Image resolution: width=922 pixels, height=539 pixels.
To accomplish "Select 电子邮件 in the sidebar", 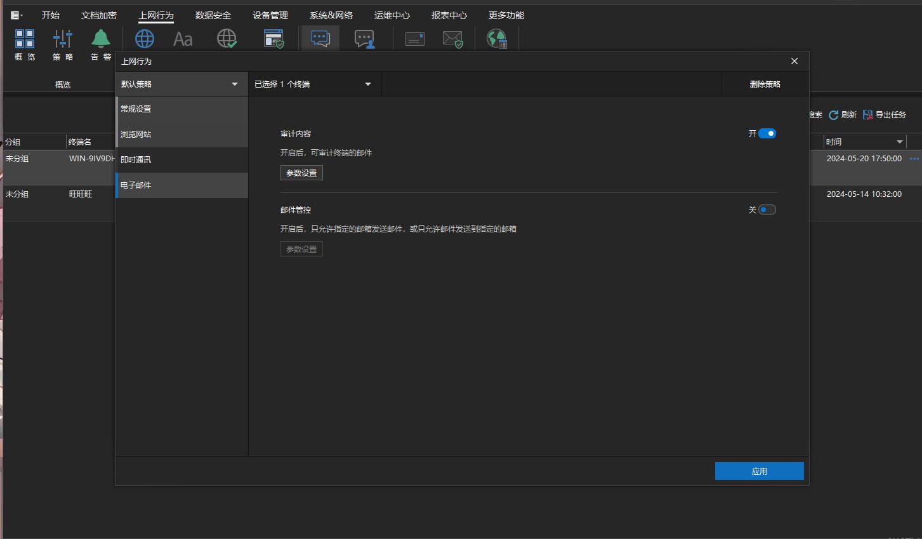I will tap(181, 185).
